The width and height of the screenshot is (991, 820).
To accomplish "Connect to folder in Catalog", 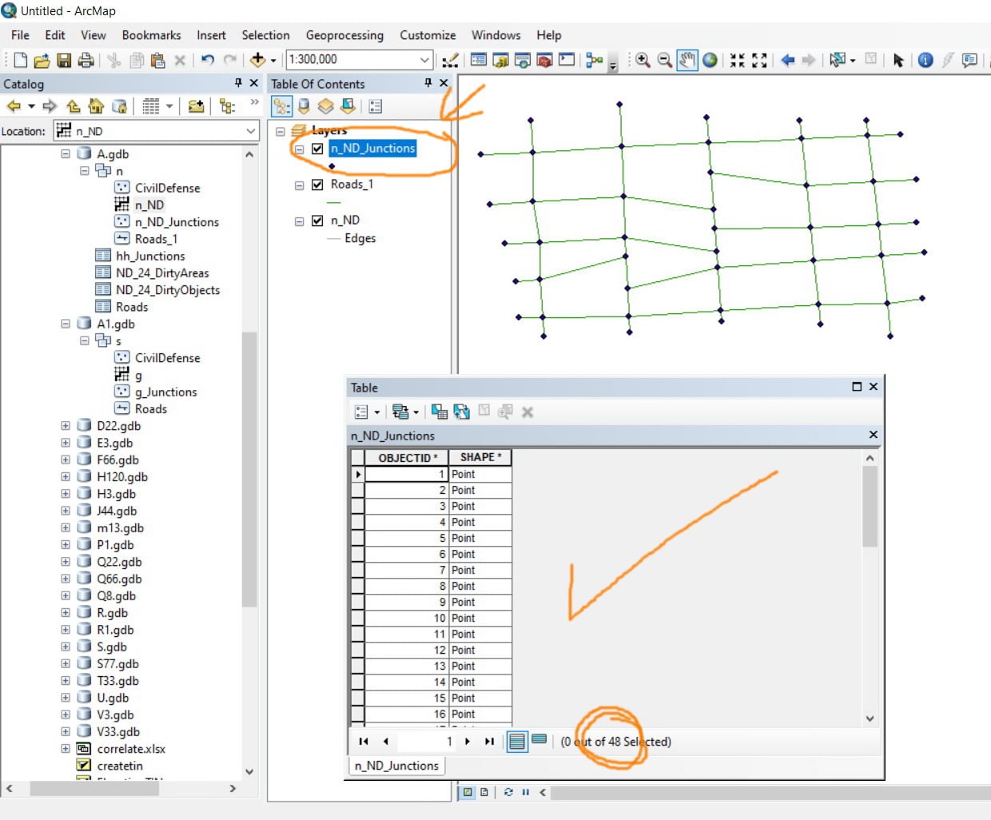I will pos(196,106).
